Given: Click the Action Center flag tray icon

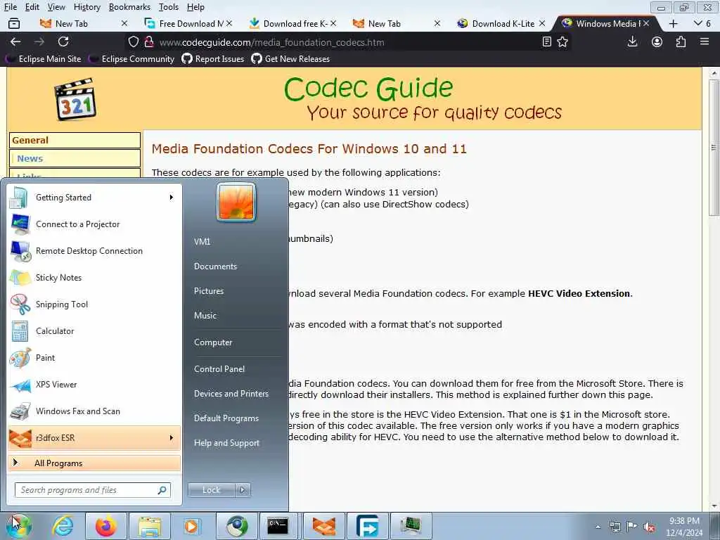Looking at the screenshot, I should click(x=632, y=527).
